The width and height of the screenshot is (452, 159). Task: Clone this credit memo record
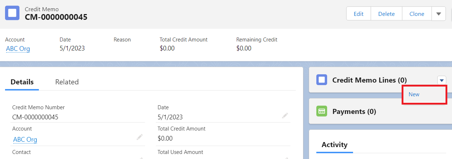[x=417, y=14]
